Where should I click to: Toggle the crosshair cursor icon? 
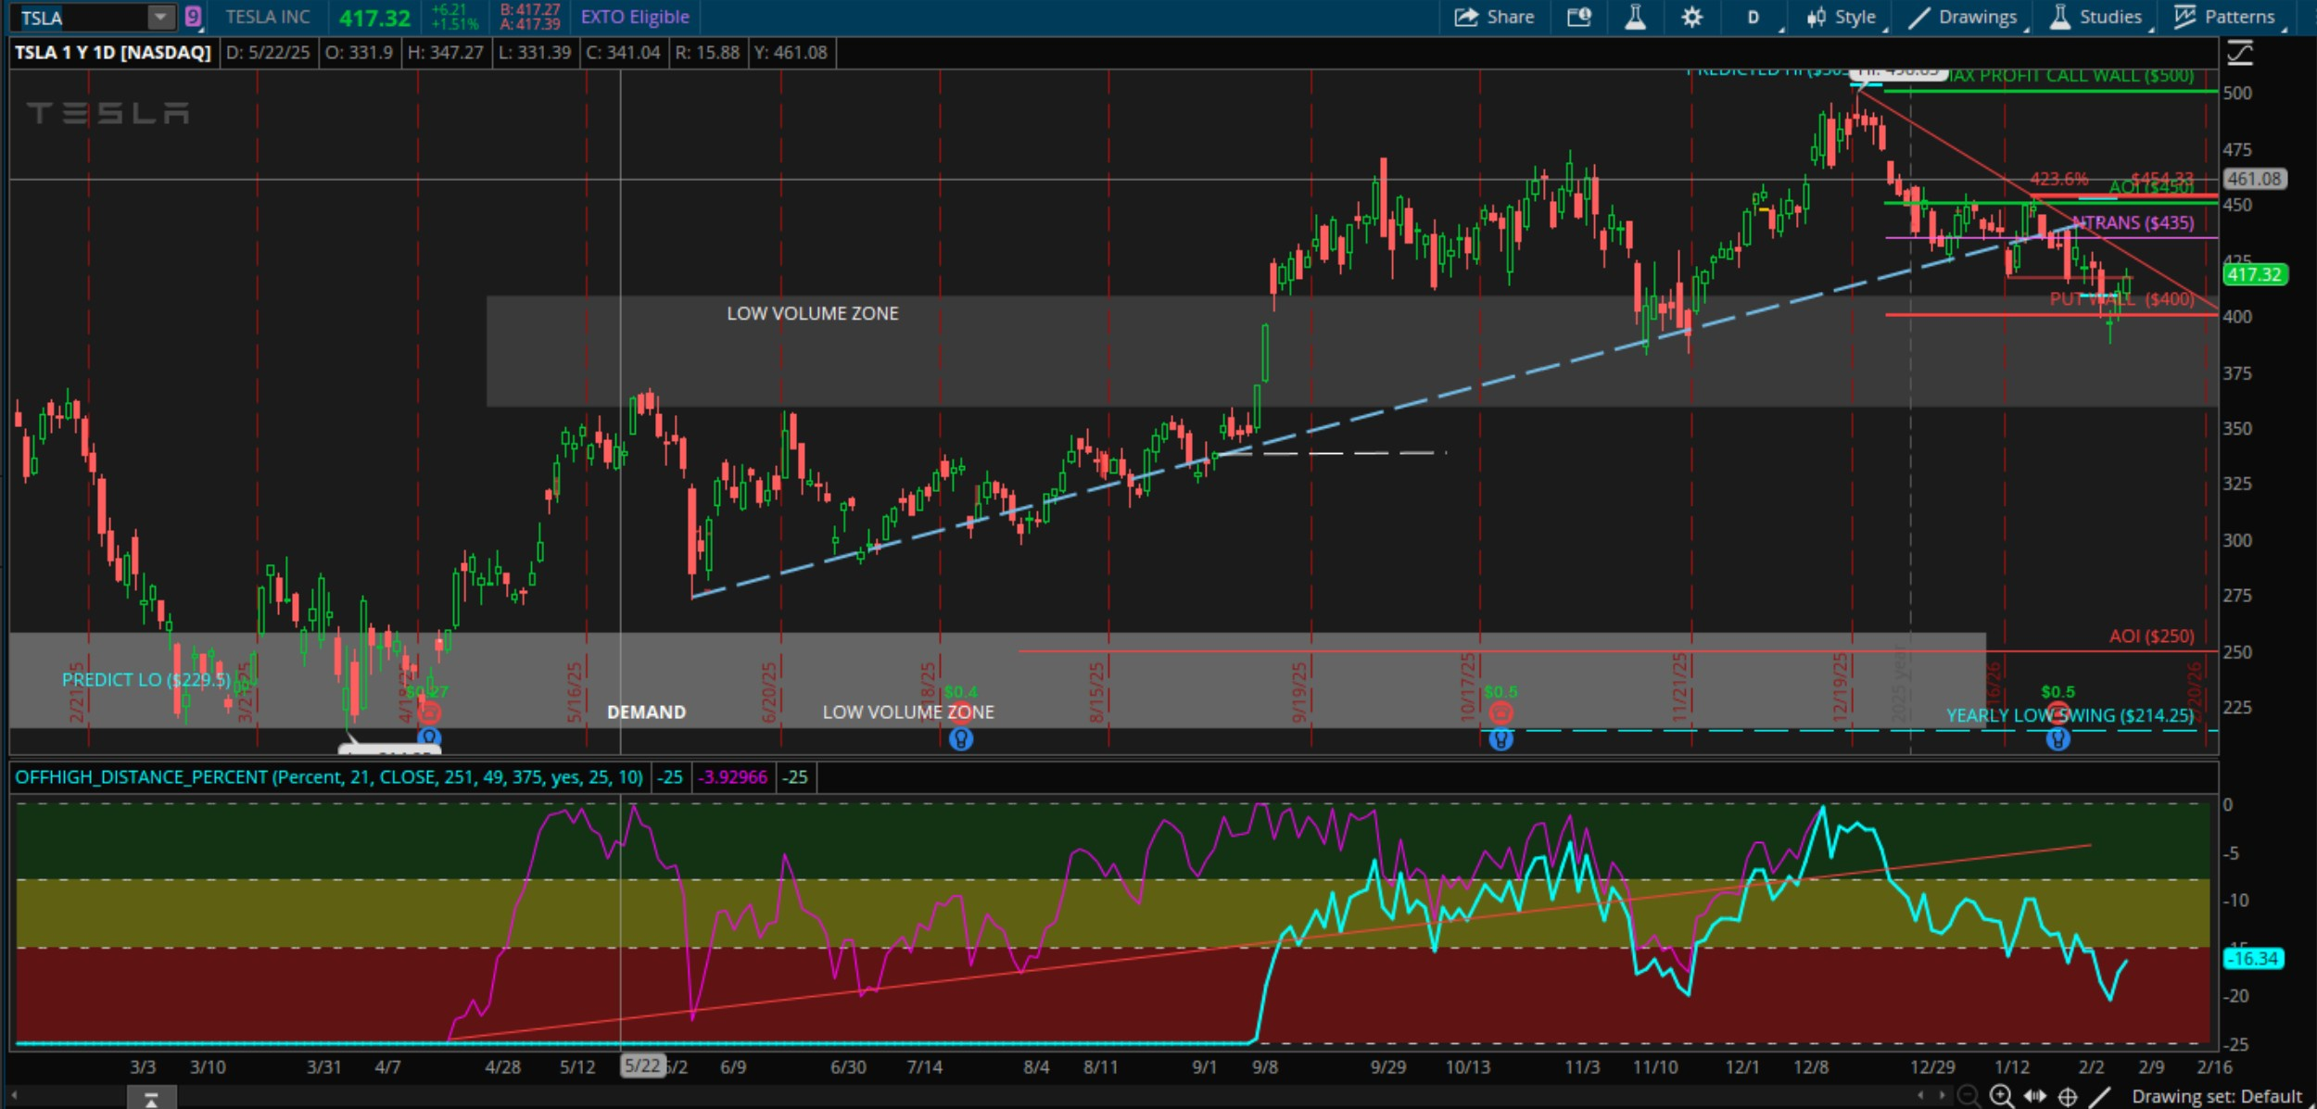pos(2068,1096)
